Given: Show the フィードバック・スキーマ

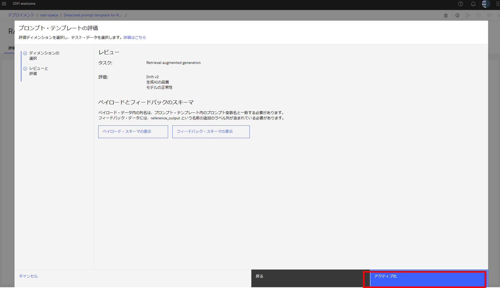Looking at the screenshot, I should point(211,131).
